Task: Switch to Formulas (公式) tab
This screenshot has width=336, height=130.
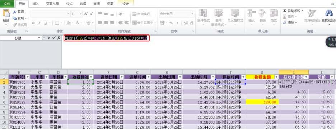Action: pyautogui.click(x=69, y=4)
